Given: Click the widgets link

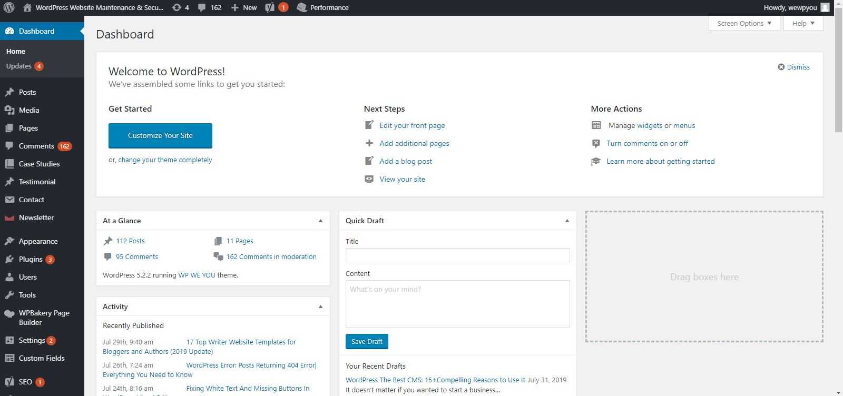Looking at the screenshot, I should pyautogui.click(x=650, y=125).
